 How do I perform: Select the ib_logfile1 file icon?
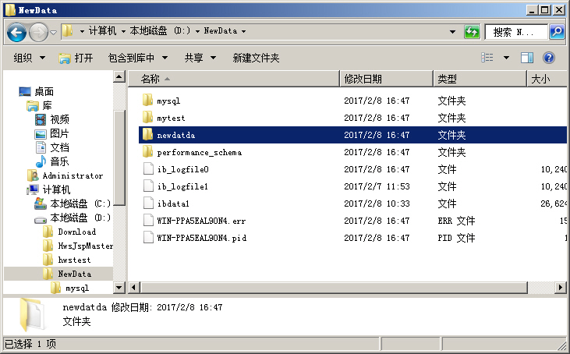click(148, 186)
